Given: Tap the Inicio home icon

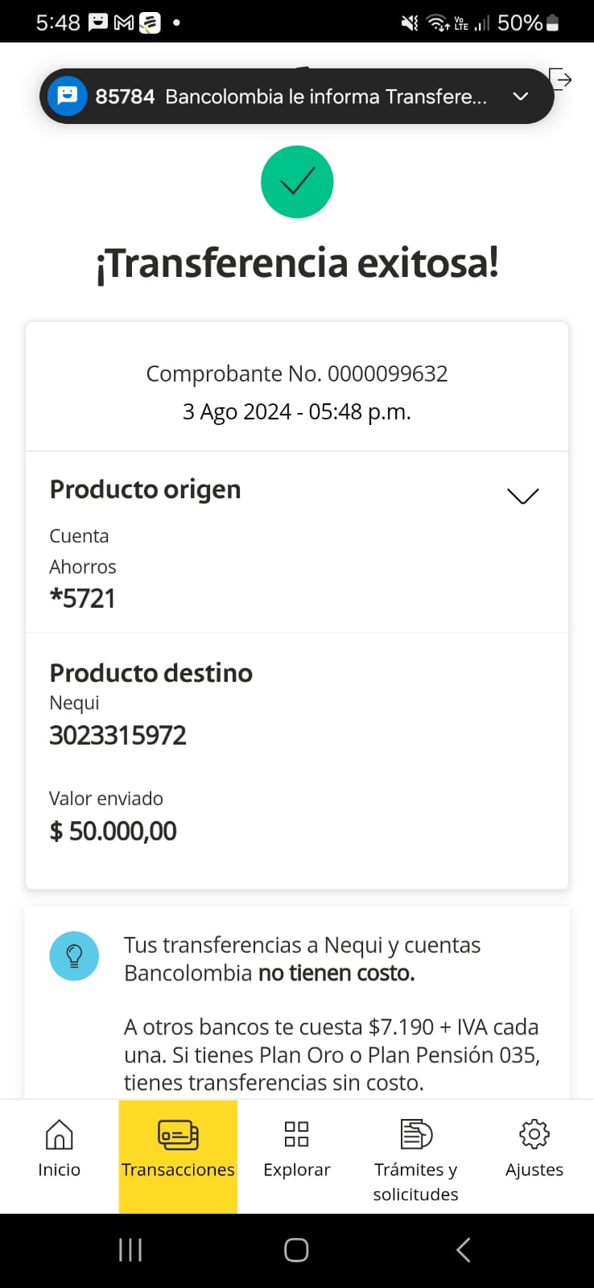Looking at the screenshot, I should 59,1135.
